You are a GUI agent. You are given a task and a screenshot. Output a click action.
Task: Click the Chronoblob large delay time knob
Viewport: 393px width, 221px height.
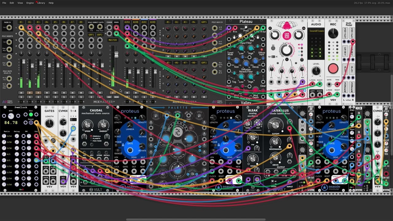click(x=286, y=50)
